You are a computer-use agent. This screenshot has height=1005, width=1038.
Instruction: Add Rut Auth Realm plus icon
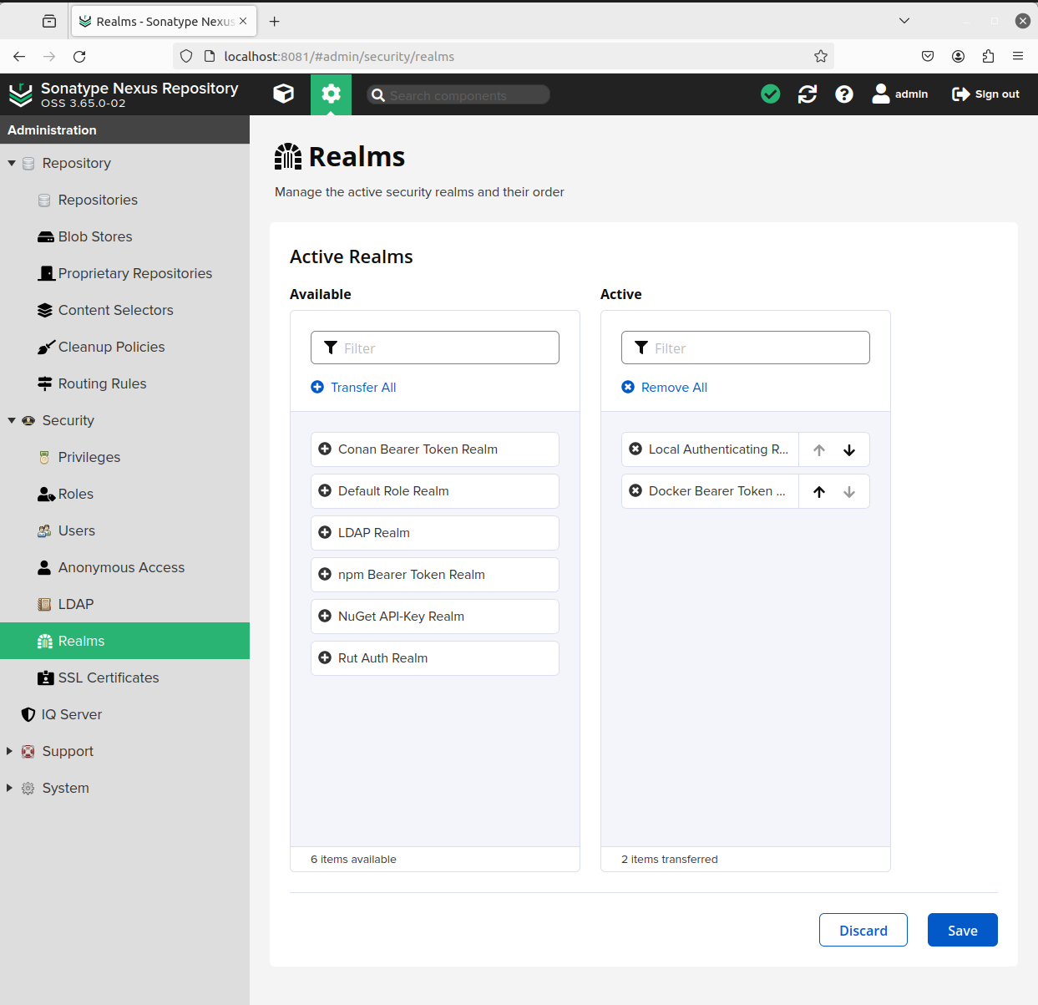click(325, 658)
